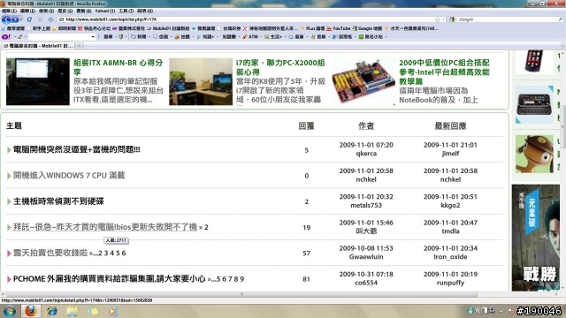This screenshot has width=566, height=318.
Task: Open article i7的家，聯力PC-X2000組裝心得
Action: [x=280, y=67]
